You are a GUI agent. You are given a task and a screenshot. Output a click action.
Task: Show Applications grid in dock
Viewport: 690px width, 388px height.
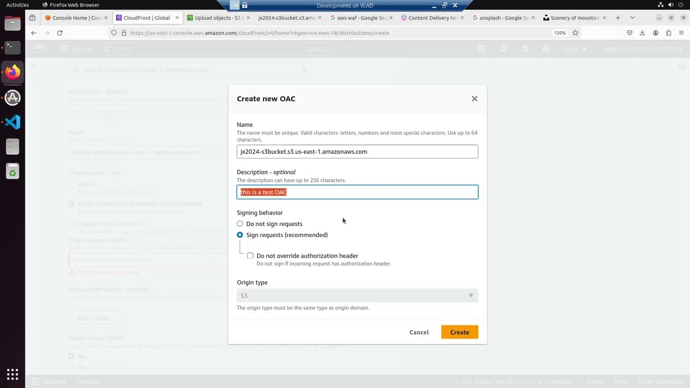pos(12,374)
